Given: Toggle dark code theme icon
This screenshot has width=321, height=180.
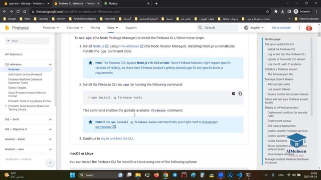Looking at the screenshot, I should tap(233, 93).
